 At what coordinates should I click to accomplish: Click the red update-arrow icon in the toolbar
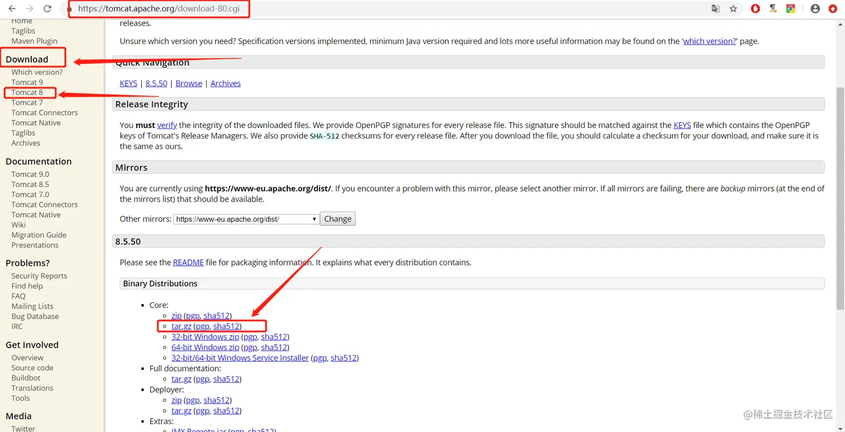[833, 9]
